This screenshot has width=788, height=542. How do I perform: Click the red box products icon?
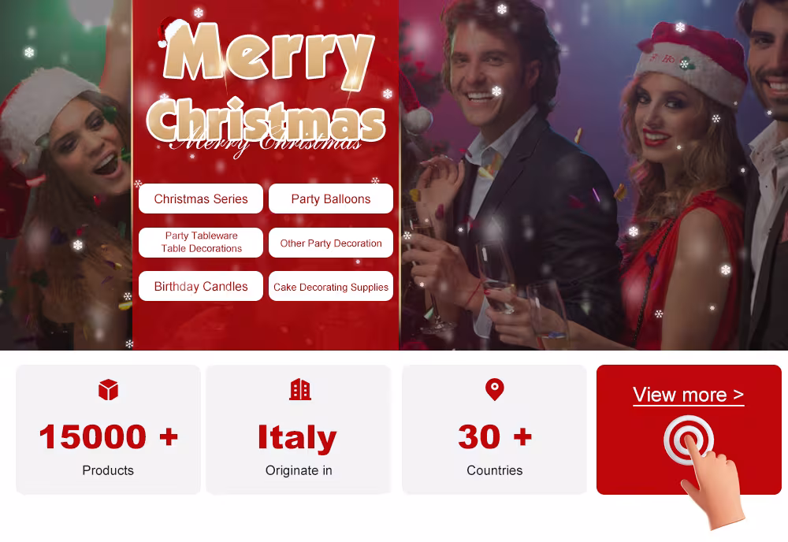(x=108, y=390)
